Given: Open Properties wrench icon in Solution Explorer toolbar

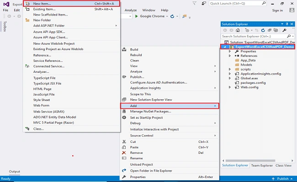Looking at the screenshot, I should [284, 30].
